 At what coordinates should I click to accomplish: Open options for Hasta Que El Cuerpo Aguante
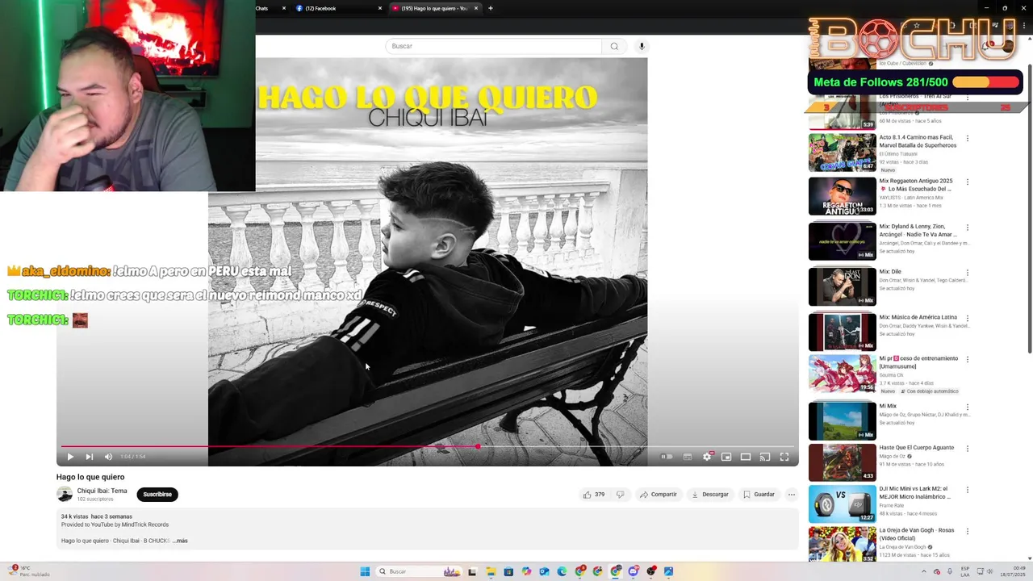(968, 448)
